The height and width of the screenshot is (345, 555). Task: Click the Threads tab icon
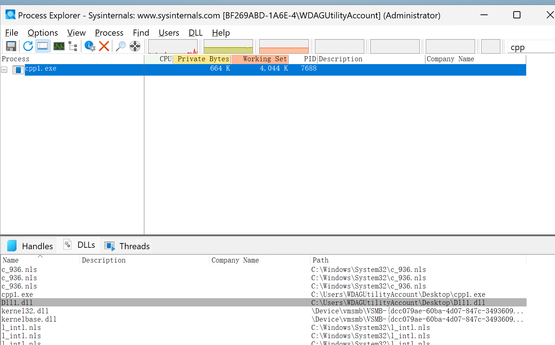[109, 246]
